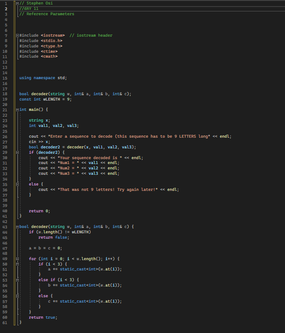This screenshot has width=285, height=333.
Task: Collapse the if (i < 3) block at line 50
Action: pyautogui.click(x=17, y=264)
